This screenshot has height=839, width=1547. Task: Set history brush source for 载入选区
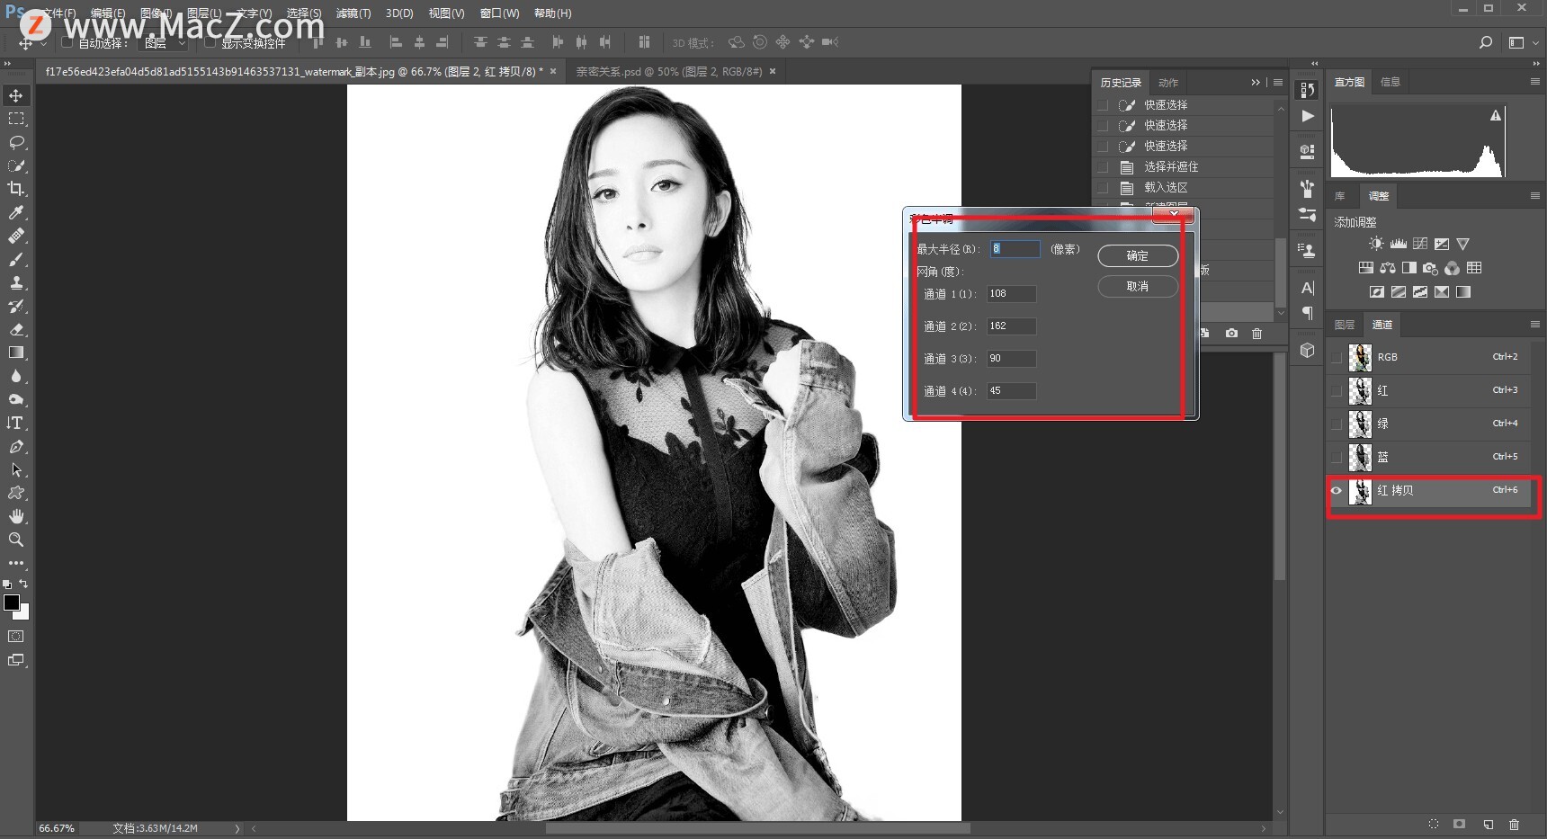tap(1103, 187)
